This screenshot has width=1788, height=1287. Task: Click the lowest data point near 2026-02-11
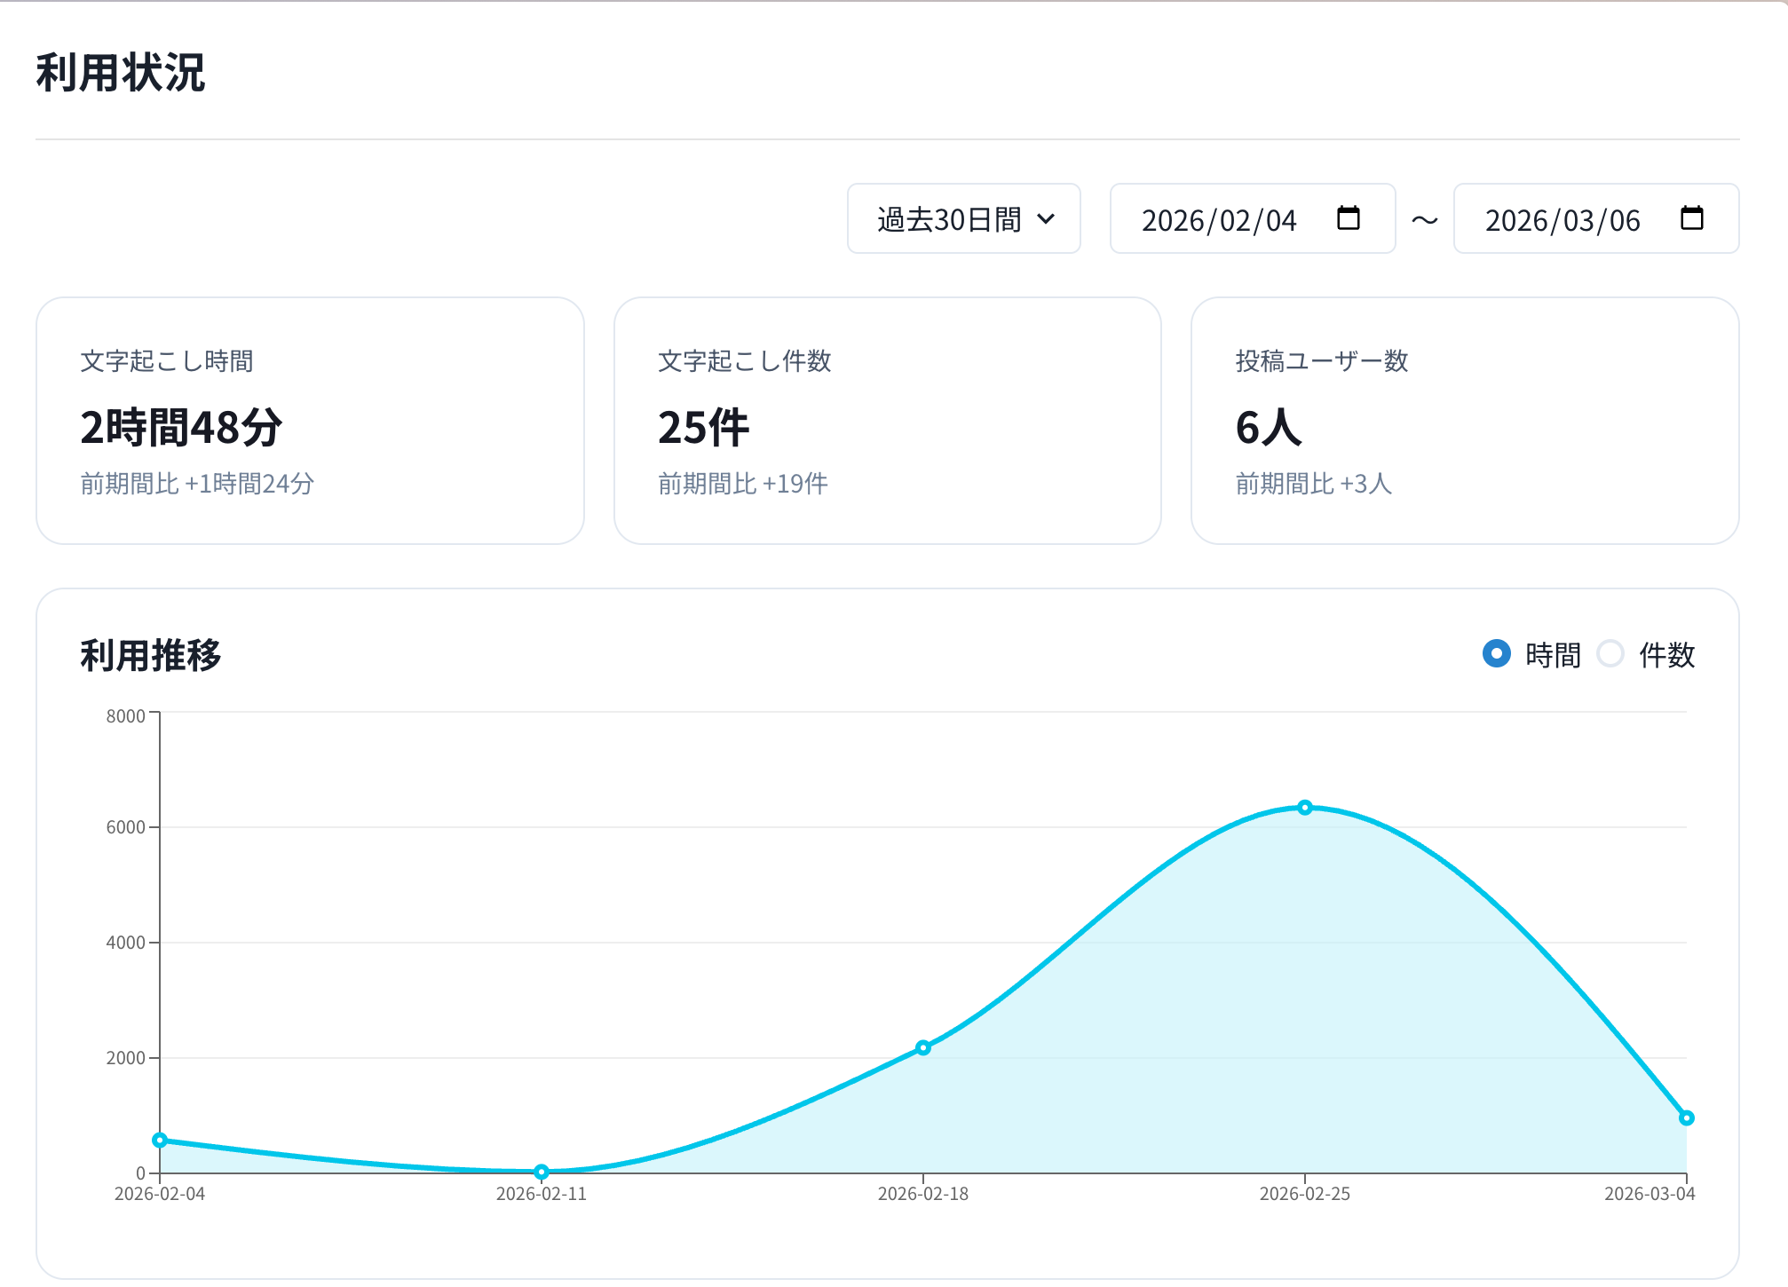(541, 1172)
